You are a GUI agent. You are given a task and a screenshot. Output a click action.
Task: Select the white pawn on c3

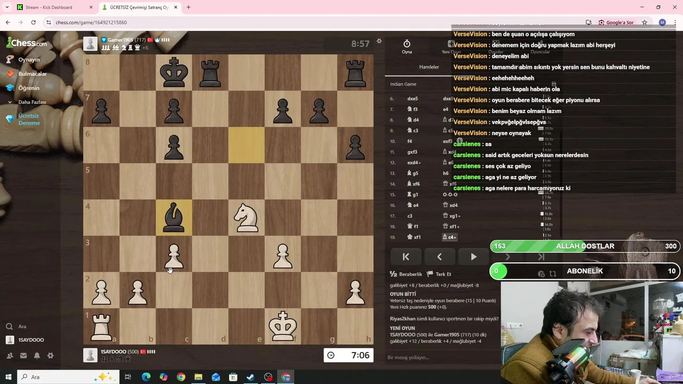click(174, 254)
